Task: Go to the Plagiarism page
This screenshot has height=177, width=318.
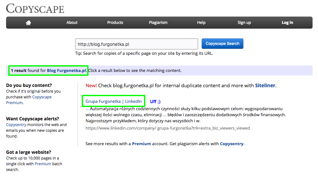Action: [158, 23]
